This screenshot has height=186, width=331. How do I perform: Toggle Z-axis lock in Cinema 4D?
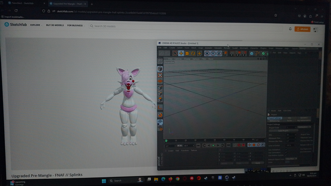[x=219, y=53]
